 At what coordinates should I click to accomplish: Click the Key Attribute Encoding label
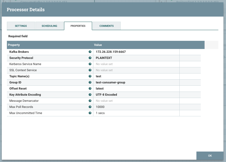click(x=25, y=95)
